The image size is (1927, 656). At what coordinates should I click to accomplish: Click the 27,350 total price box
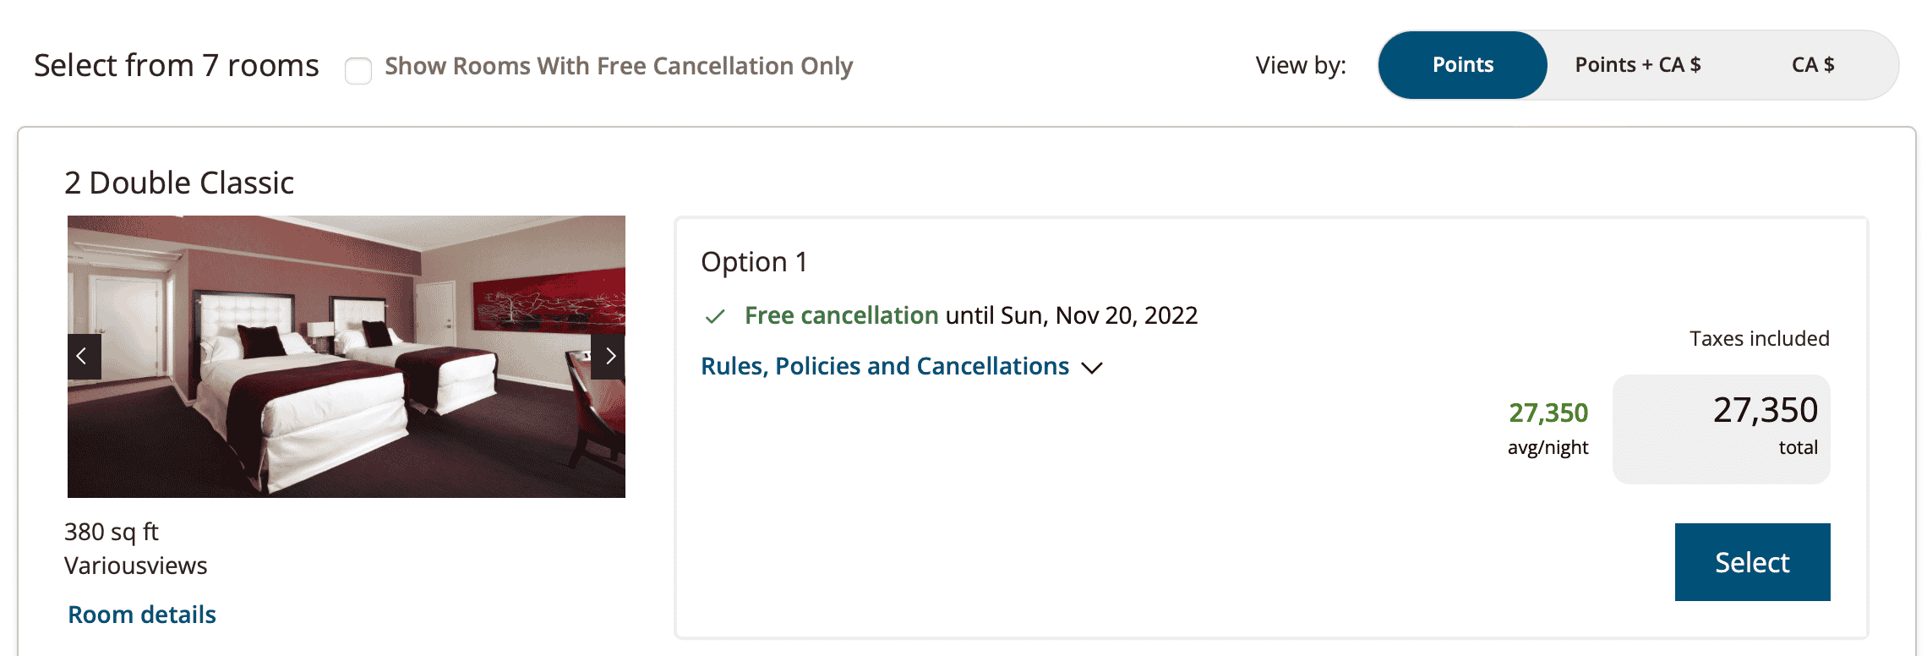(x=1721, y=429)
